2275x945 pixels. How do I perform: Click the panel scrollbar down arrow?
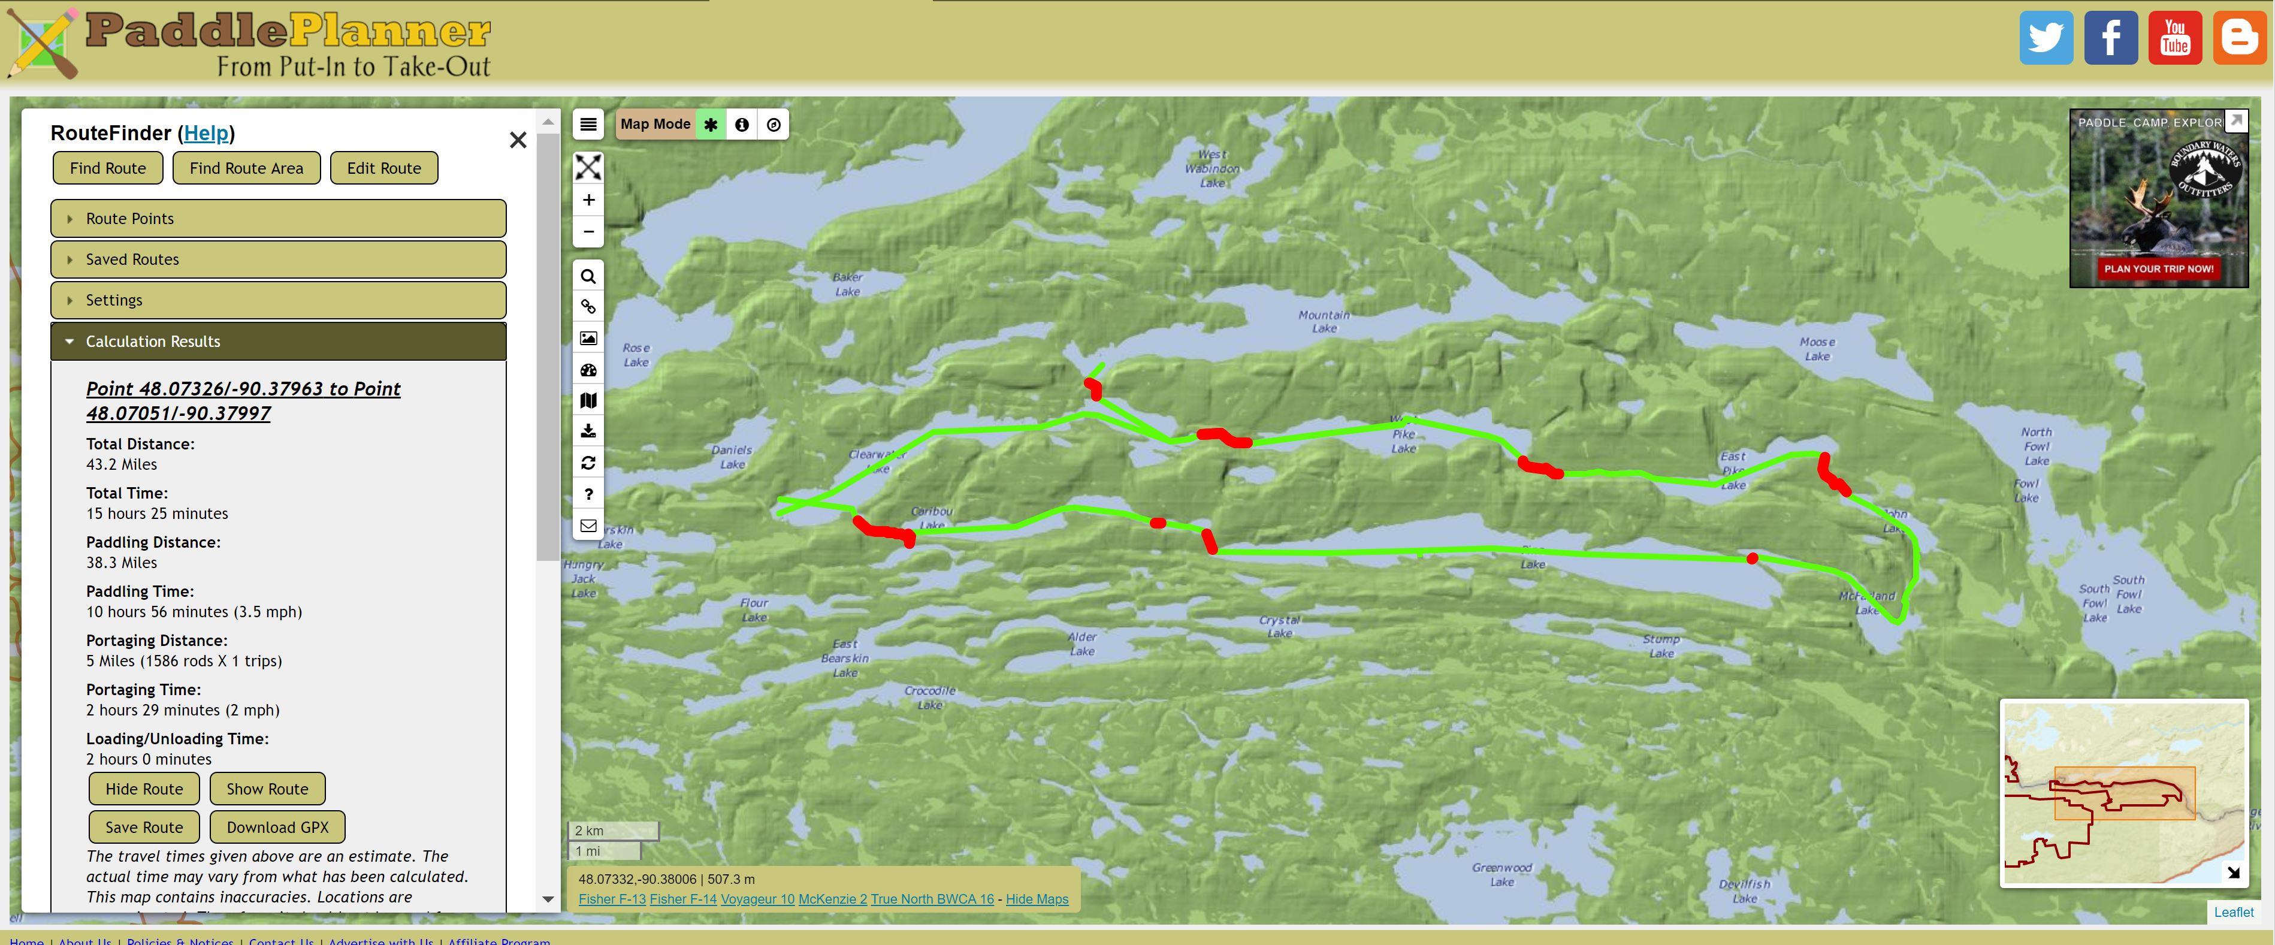(548, 899)
